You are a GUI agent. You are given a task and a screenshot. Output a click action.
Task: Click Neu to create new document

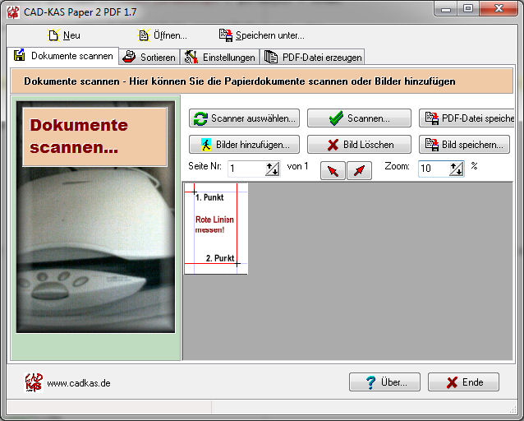[x=64, y=35]
